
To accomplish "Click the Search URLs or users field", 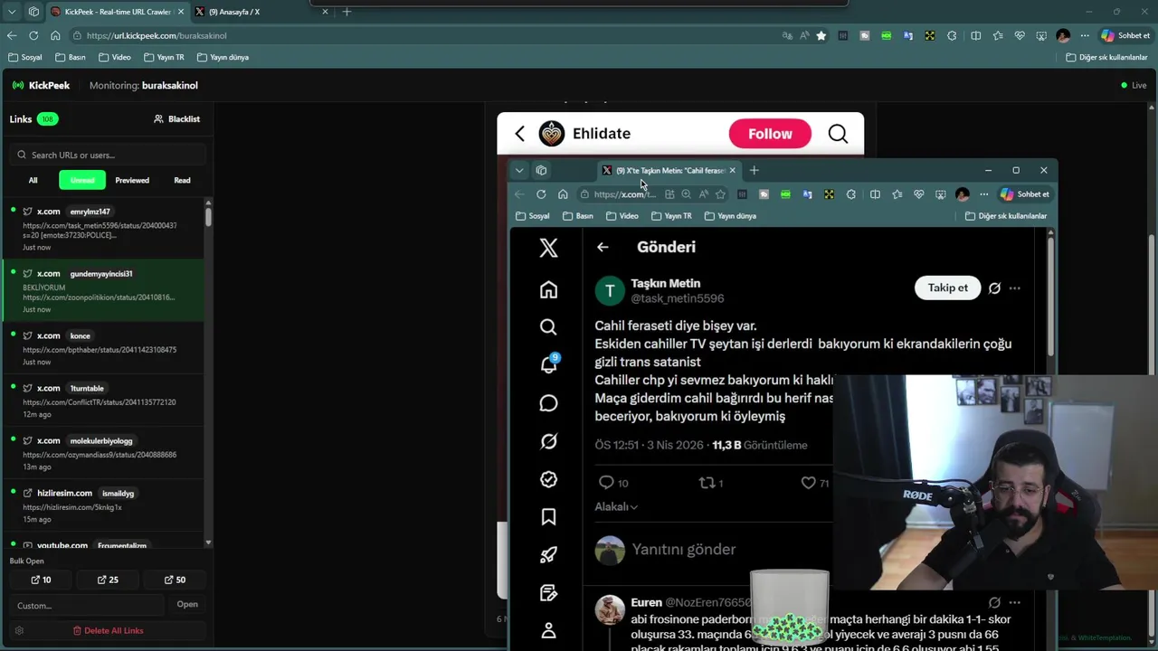I will point(108,155).
